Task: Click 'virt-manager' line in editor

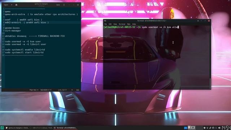Action: tap(13, 31)
